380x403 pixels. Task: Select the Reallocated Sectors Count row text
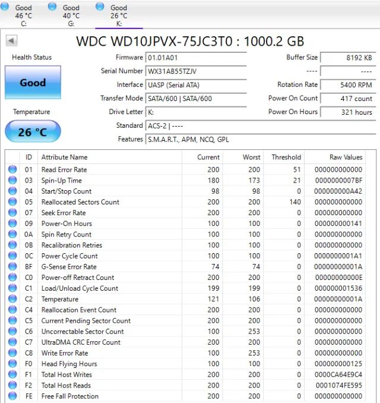pyautogui.click(x=80, y=201)
